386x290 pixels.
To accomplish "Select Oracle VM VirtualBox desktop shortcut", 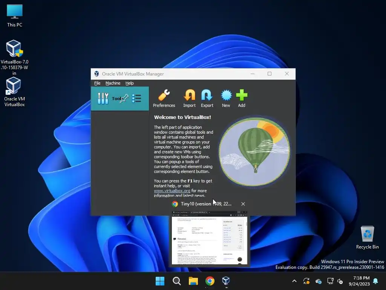I will (x=15, y=92).
